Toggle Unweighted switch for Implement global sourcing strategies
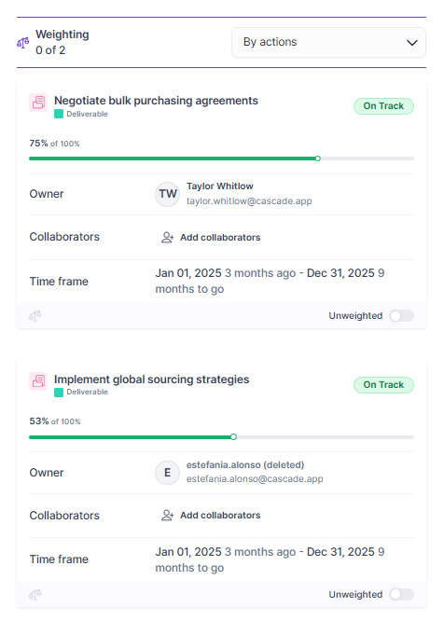 [x=402, y=594]
